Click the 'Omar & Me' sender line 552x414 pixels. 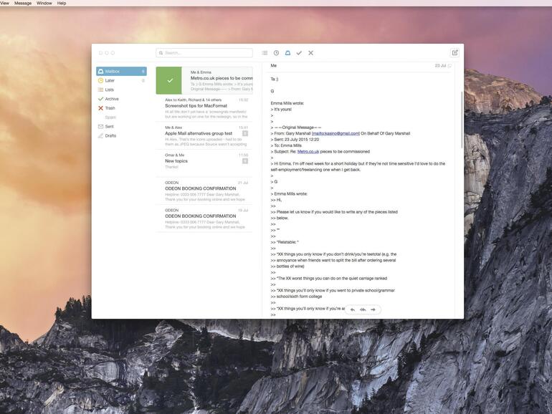pos(175,155)
